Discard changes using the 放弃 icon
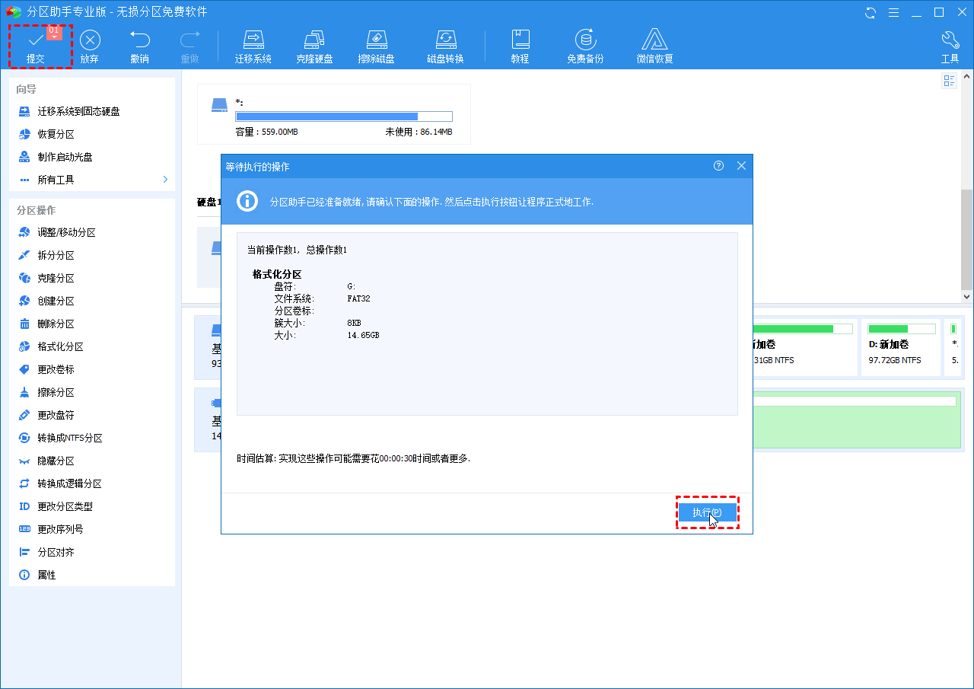This screenshot has height=689, width=974. pyautogui.click(x=88, y=44)
